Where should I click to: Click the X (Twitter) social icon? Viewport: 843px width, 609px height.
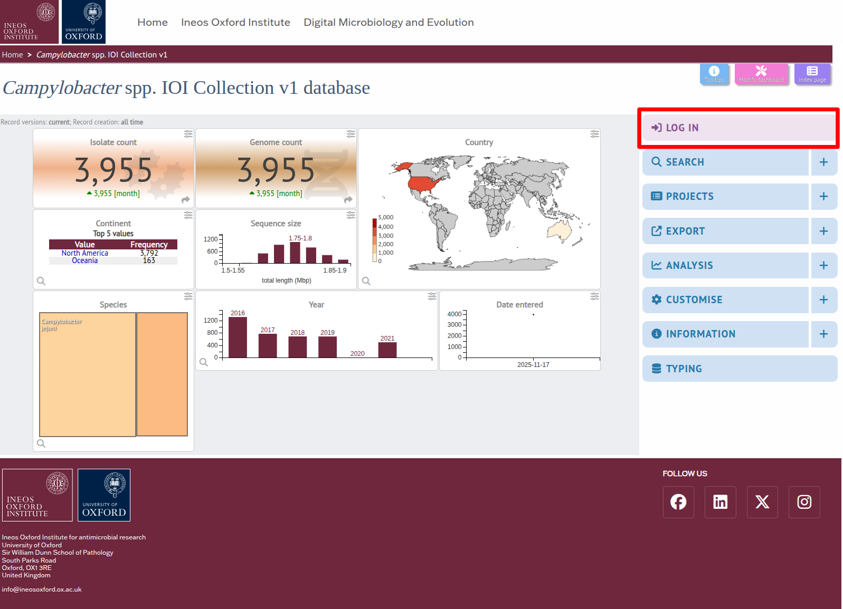(x=762, y=502)
